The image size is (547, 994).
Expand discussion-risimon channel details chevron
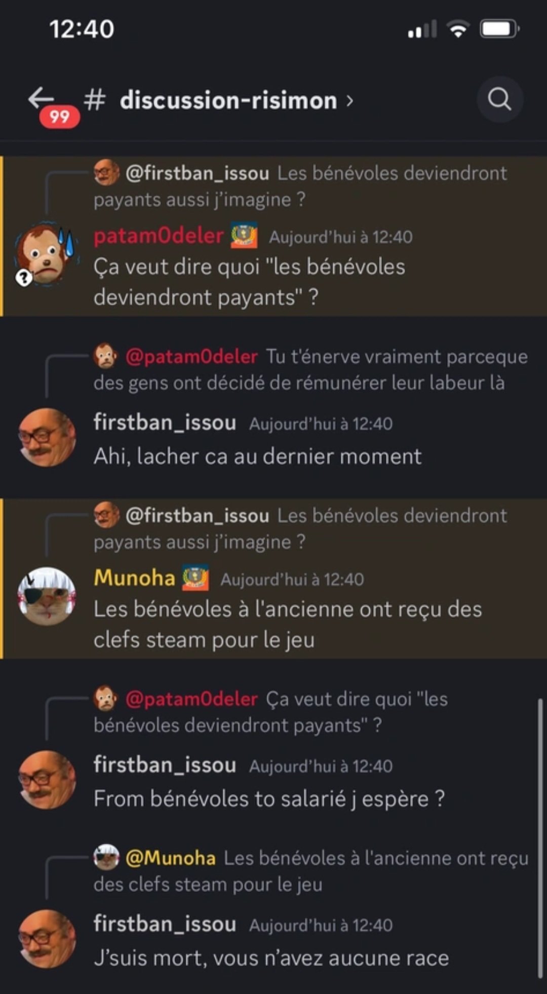[349, 100]
